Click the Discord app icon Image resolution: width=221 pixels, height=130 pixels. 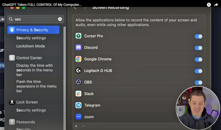[78, 47]
